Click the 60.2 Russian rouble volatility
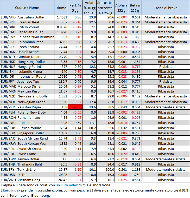 coord(90,128)
